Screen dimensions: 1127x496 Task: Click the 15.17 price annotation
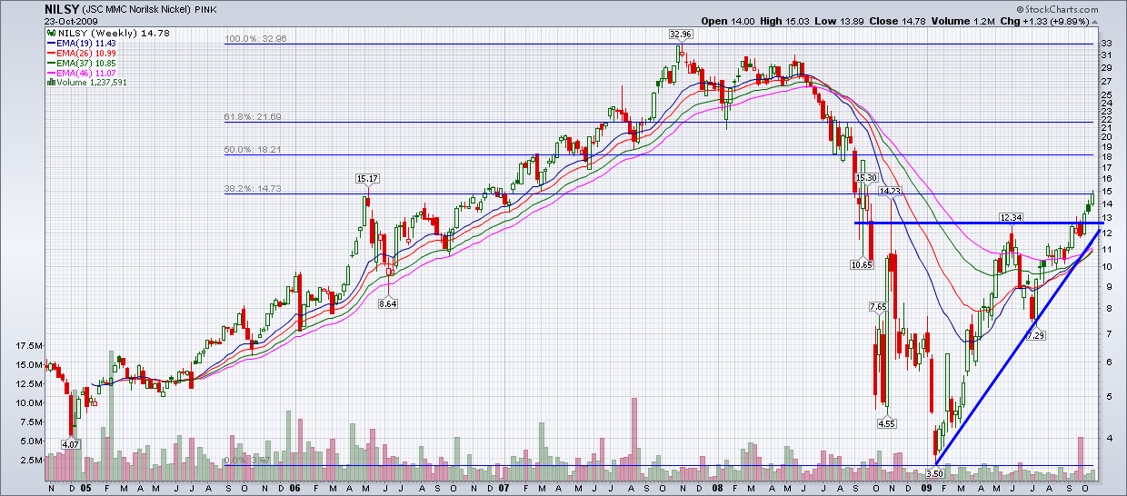[x=367, y=180]
